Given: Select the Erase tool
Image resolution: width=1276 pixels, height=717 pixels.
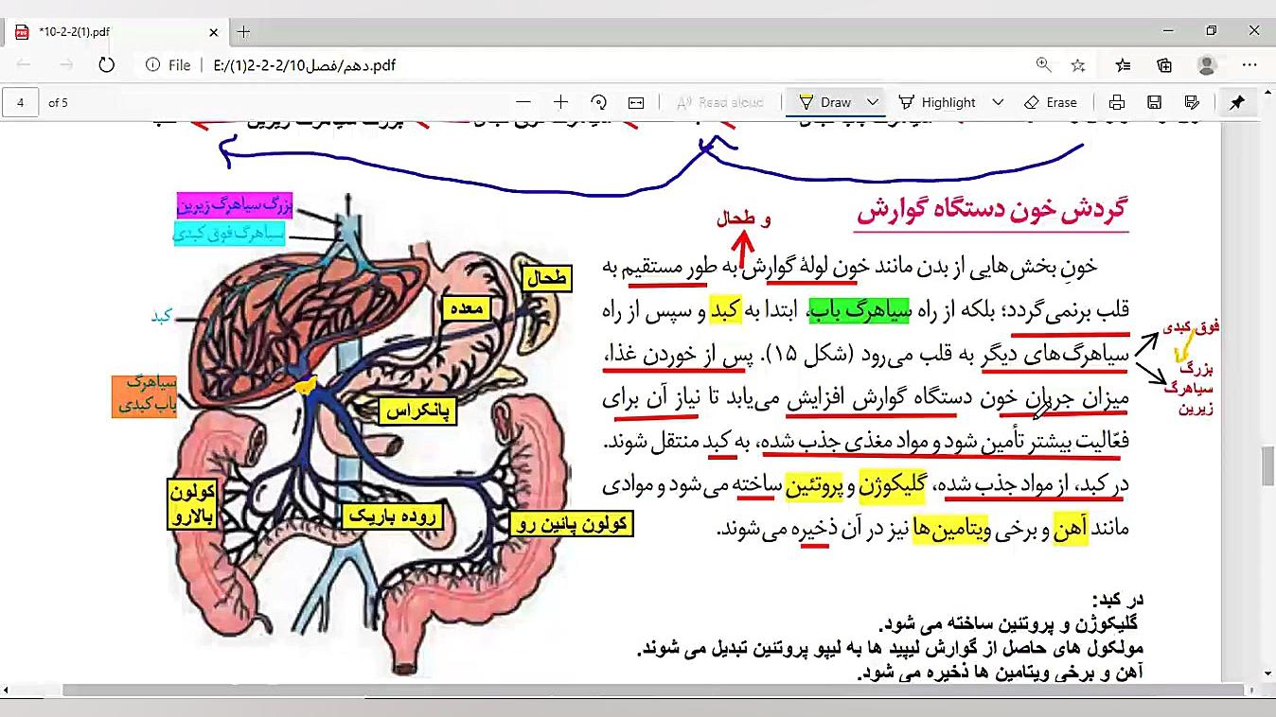Looking at the screenshot, I should click(x=1051, y=102).
